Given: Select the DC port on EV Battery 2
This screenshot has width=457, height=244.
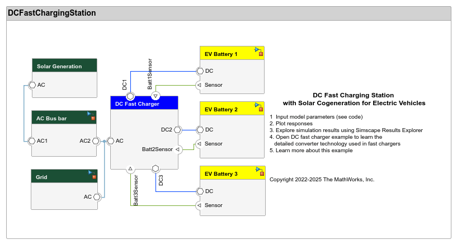Looking at the screenshot, I should [200, 130].
